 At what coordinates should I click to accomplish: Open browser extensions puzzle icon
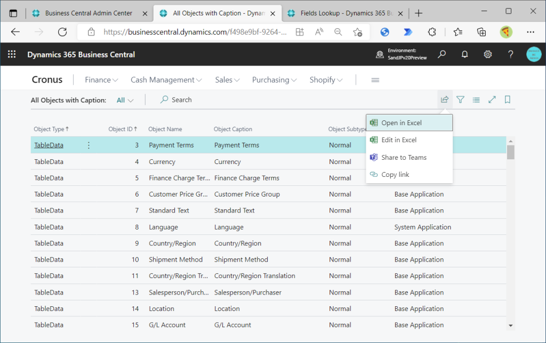pos(432,32)
